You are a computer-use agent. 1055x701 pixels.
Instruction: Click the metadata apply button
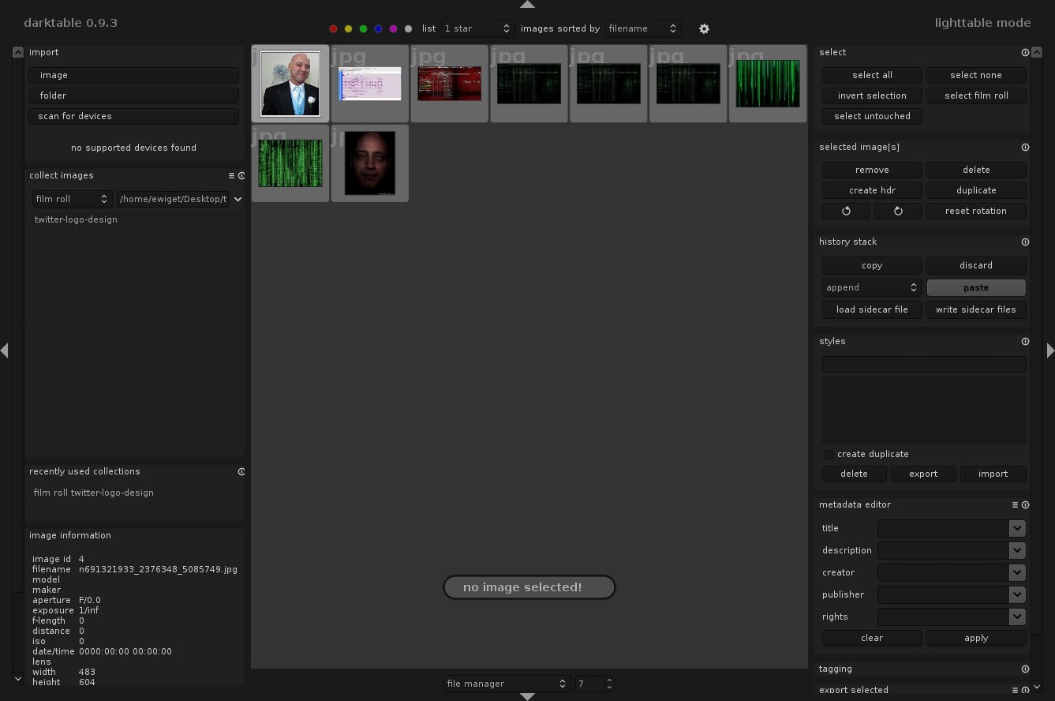tap(976, 638)
